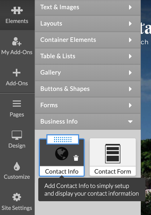Expand the Text & Images section
151x215 pixels.
coord(88,7)
